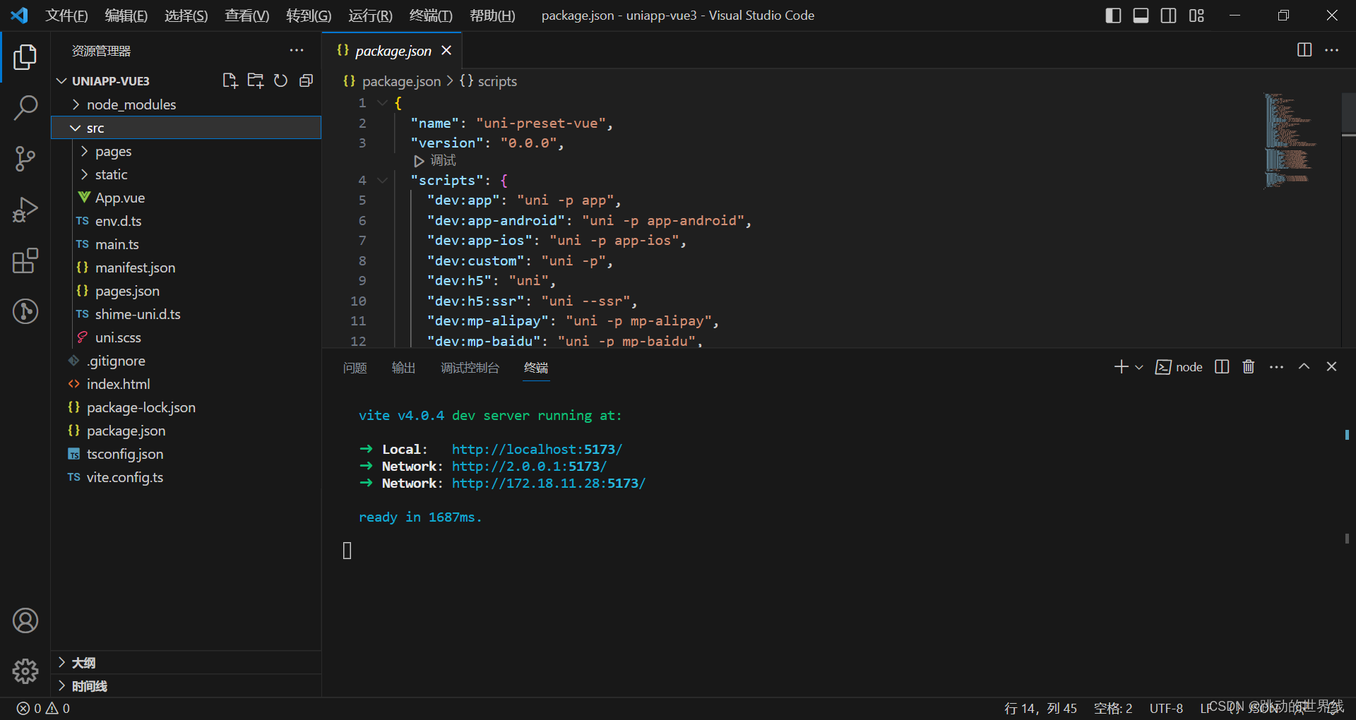The height and width of the screenshot is (720, 1356).
Task: Open the Run and Debug view
Action: pos(25,210)
